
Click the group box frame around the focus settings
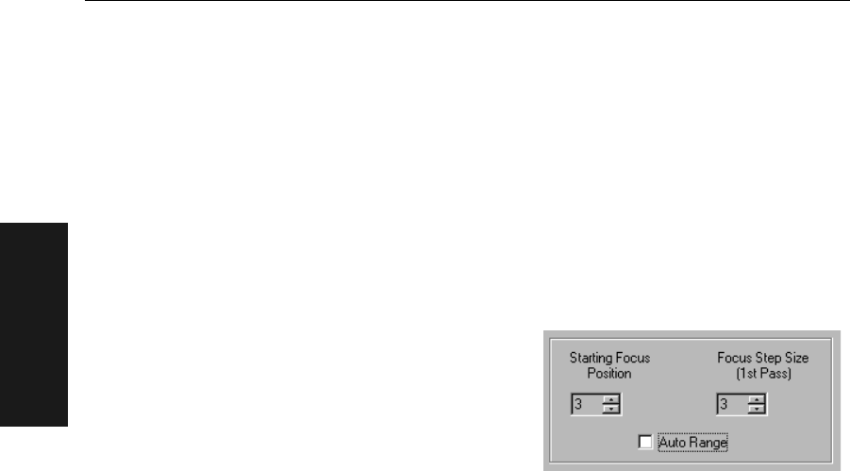tap(691, 339)
